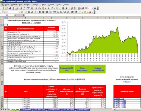The height and width of the screenshot is (111, 141).
Task: Click the Стать инвестором link
Action: click(82, 69)
